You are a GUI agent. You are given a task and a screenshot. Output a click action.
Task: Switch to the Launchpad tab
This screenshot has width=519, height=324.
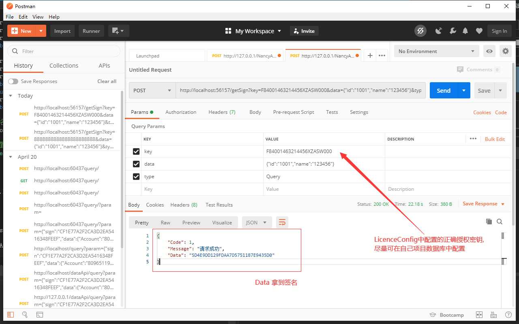tap(167, 56)
